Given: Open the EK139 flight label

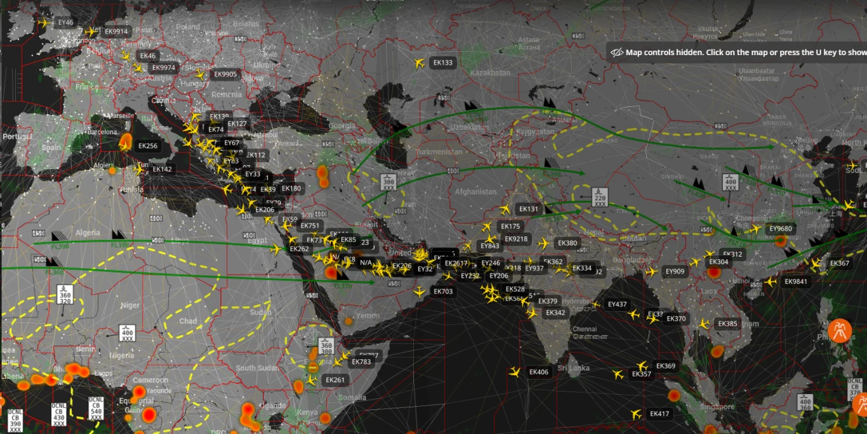Looking at the screenshot, I should [x=219, y=117].
